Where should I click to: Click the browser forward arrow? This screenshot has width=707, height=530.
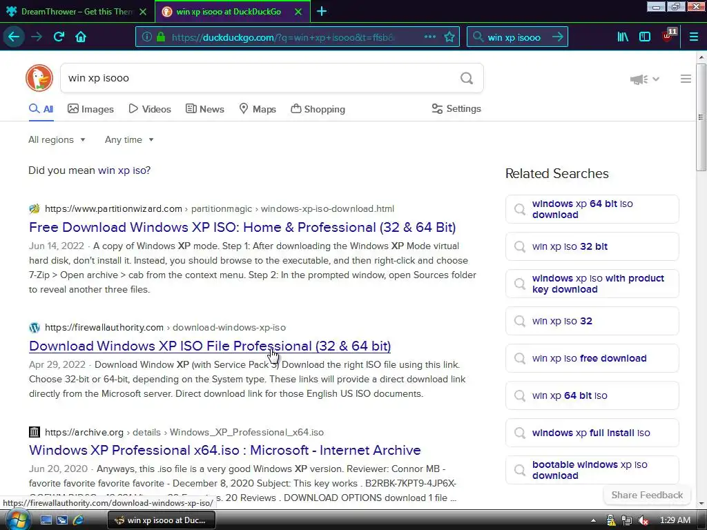coord(37,37)
